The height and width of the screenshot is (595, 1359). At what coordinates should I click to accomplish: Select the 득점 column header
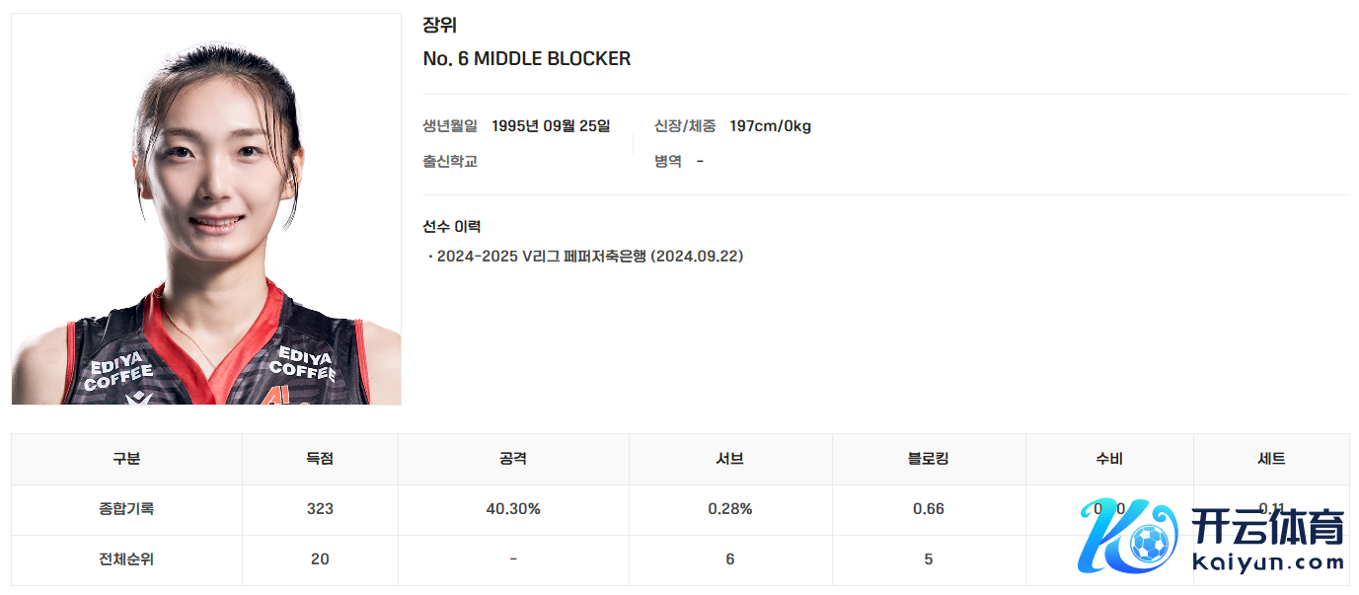click(x=320, y=459)
